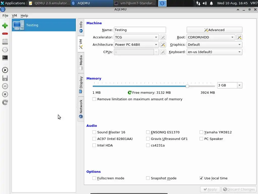258x194 pixels.
Task: Enable Snapshot mode option
Action: click(x=148, y=178)
